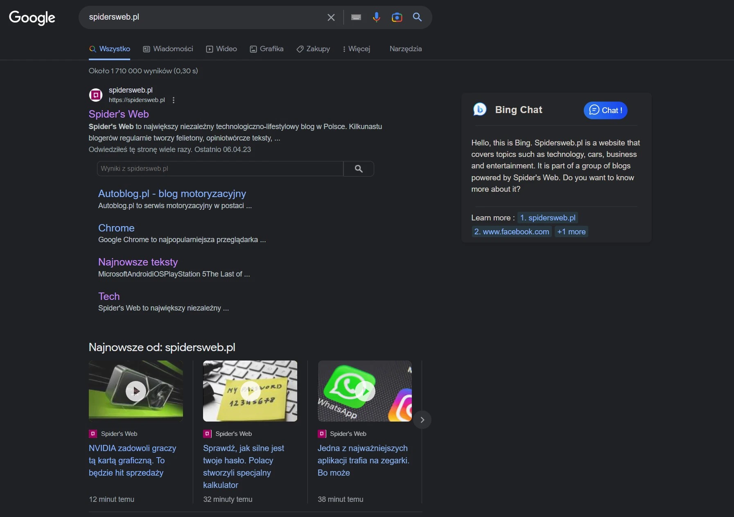The height and width of the screenshot is (517, 734).
Task: Click Spider's Web icon above NVIDIA article
Action: click(93, 433)
